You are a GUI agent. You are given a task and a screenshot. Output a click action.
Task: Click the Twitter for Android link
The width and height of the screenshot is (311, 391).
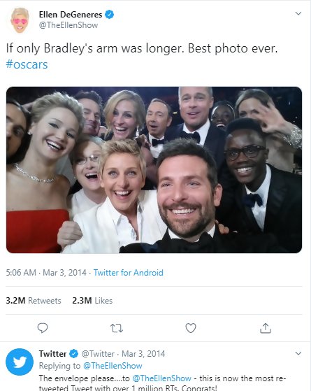(x=129, y=273)
